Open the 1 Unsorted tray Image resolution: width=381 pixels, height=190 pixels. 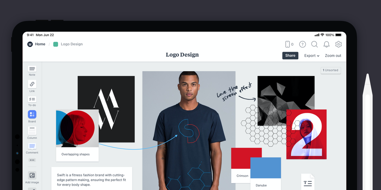(331, 70)
